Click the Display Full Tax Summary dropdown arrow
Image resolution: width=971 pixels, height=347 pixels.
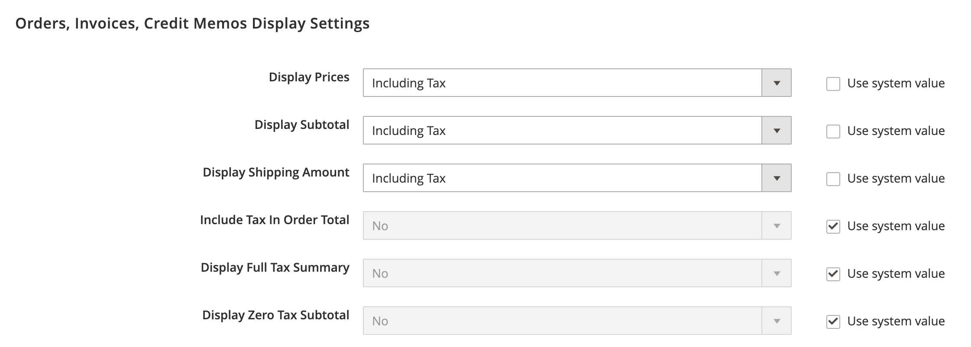(x=777, y=273)
